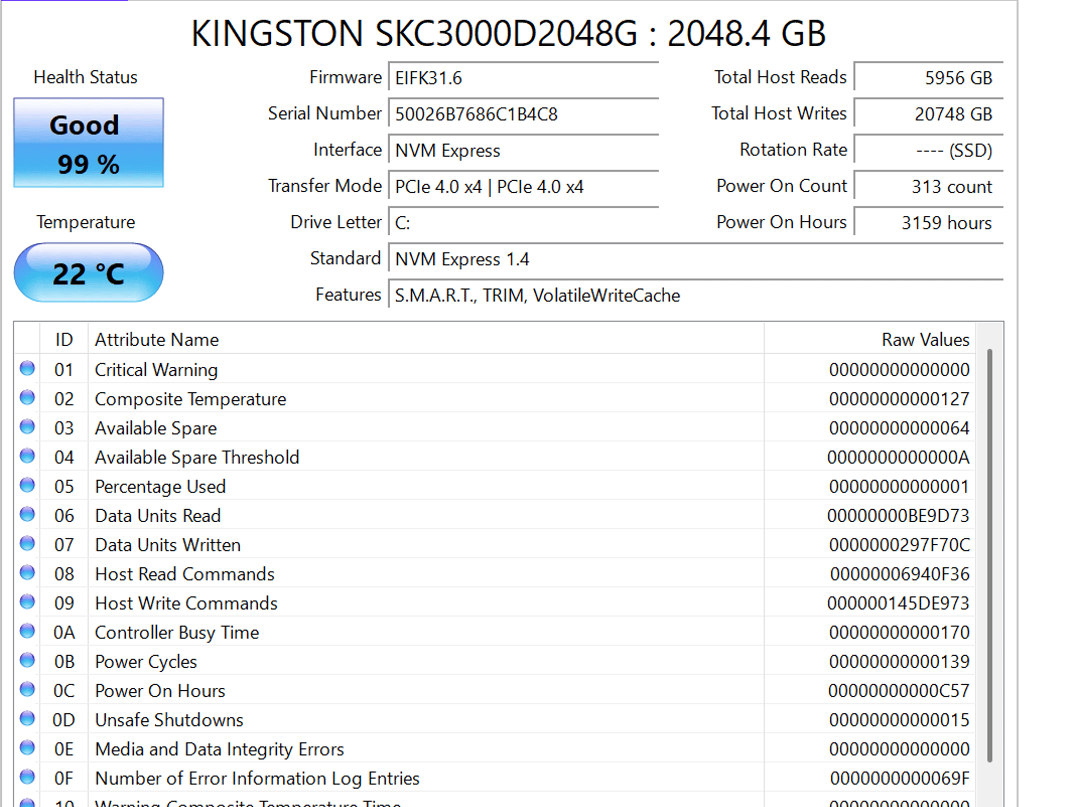Click the ID column header
This screenshot has width=1077, height=807.
(x=64, y=339)
